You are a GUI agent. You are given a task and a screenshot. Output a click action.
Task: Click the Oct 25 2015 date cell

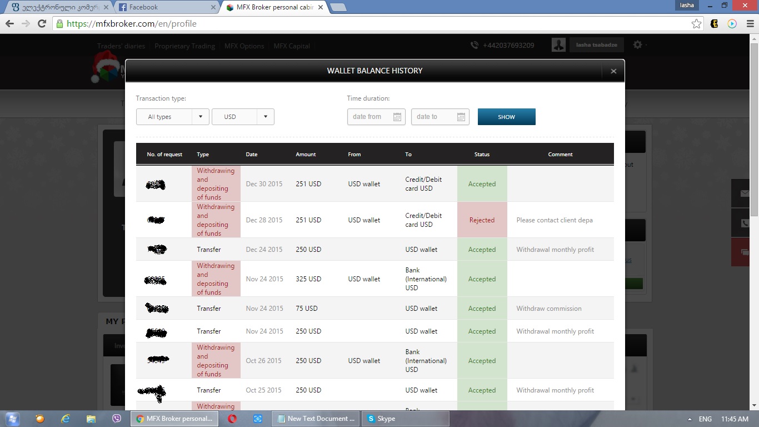[x=264, y=390]
